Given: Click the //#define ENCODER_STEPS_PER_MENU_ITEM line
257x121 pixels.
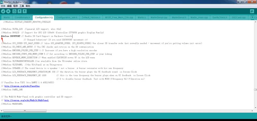Looking at the screenshot, I should (57, 54).
